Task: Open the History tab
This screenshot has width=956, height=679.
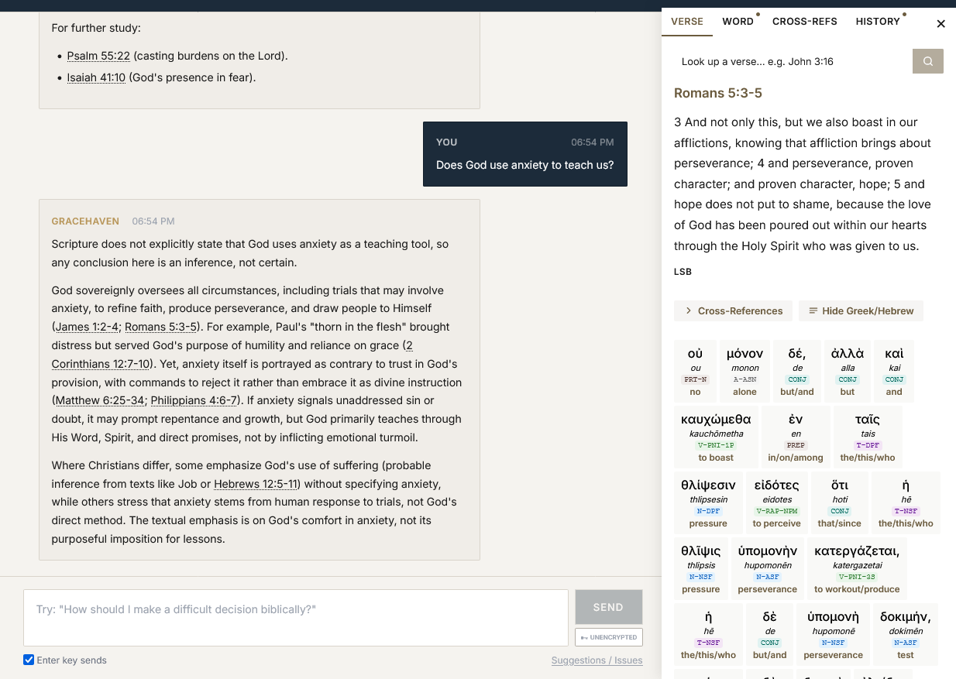Action: tap(877, 22)
